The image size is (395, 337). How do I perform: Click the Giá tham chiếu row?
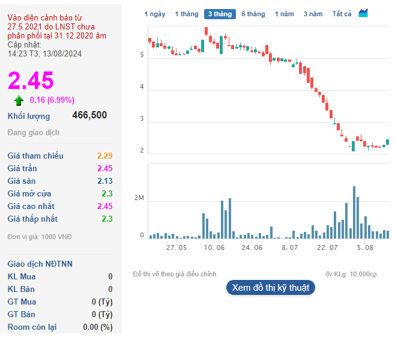coord(60,156)
